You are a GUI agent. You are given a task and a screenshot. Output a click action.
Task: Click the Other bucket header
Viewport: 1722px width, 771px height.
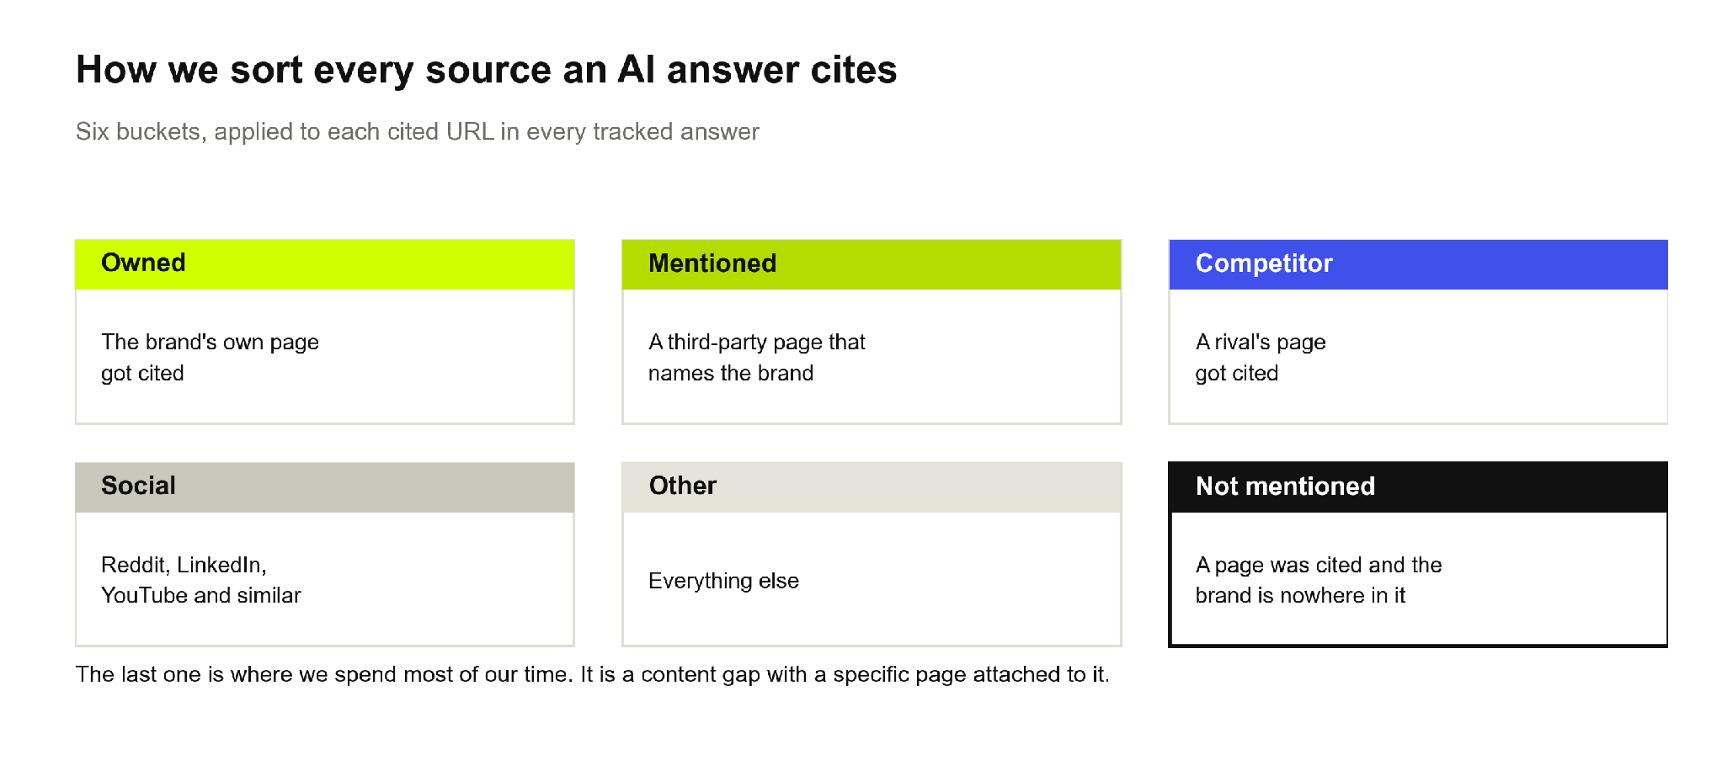[872, 487]
